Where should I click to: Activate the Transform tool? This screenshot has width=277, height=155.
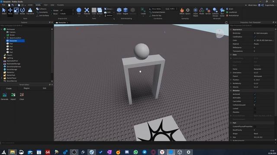coord(30,11)
